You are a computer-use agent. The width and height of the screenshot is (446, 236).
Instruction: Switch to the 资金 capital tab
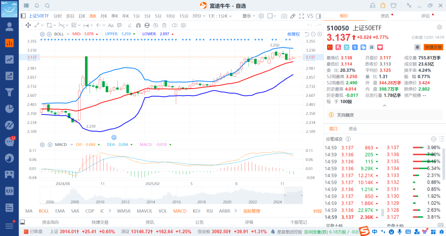point(353,129)
